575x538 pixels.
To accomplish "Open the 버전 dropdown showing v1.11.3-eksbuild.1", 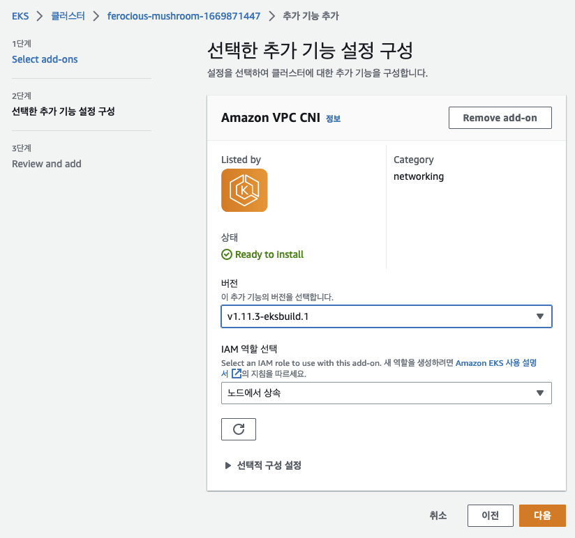I will 386,316.
